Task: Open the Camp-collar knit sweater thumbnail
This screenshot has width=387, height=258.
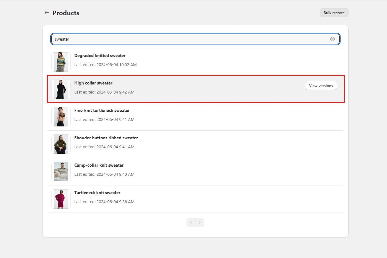Action: click(61, 171)
